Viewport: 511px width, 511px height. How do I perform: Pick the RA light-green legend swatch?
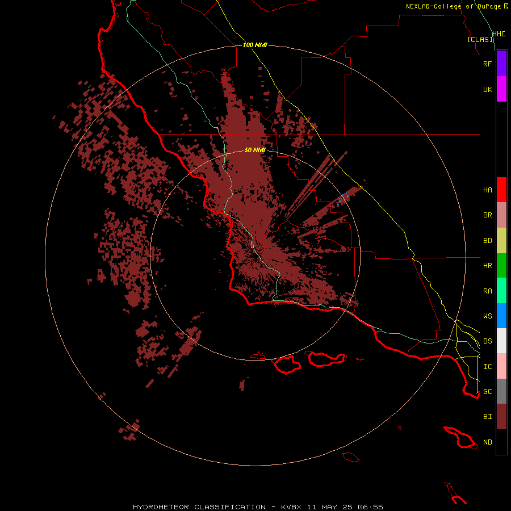[x=501, y=291]
